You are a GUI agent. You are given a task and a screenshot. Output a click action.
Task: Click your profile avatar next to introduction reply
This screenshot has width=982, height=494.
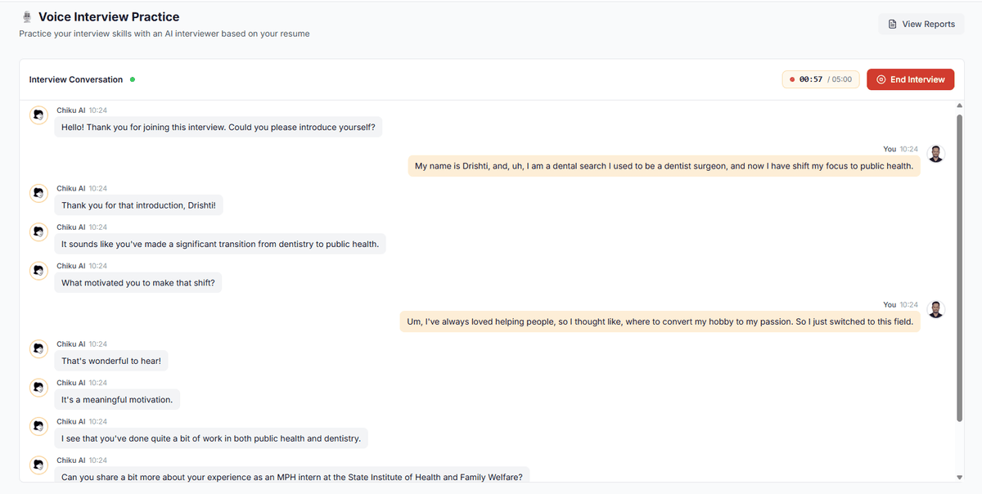[x=935, y=153]
